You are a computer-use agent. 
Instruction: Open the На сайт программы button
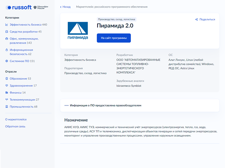pyautogui.click(x=114, y=38)
